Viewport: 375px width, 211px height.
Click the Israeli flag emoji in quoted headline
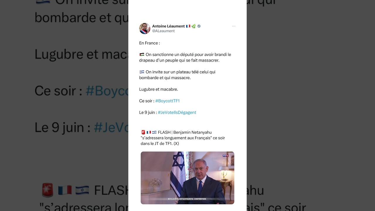[154, 132]
